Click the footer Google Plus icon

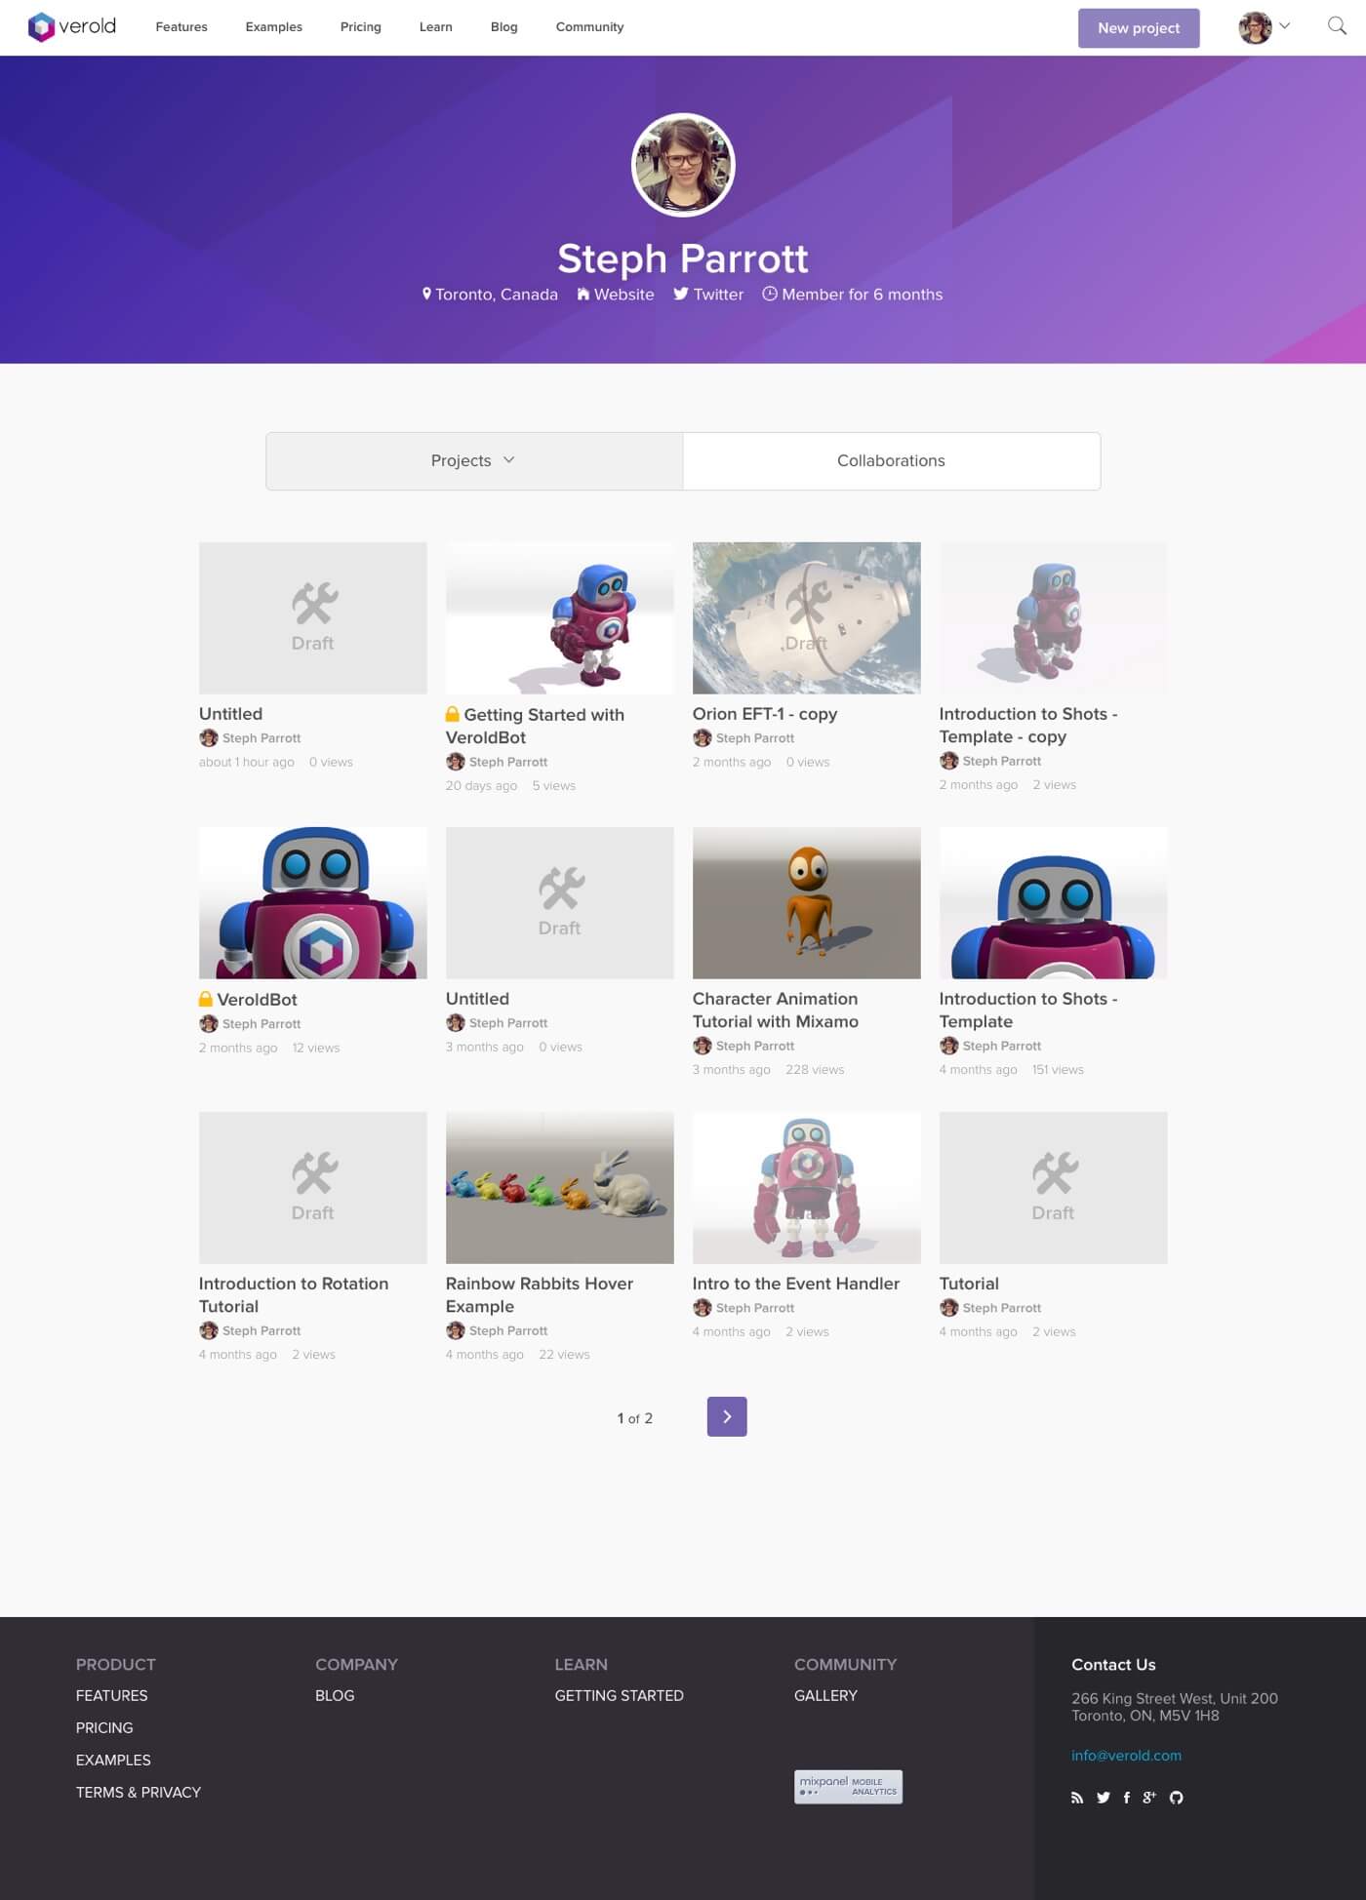(x=1149, y=1798)
